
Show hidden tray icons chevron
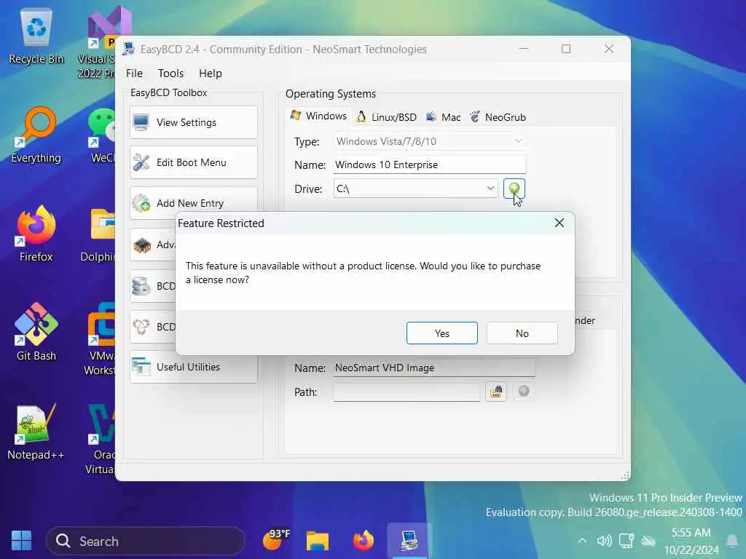(582, 541)
